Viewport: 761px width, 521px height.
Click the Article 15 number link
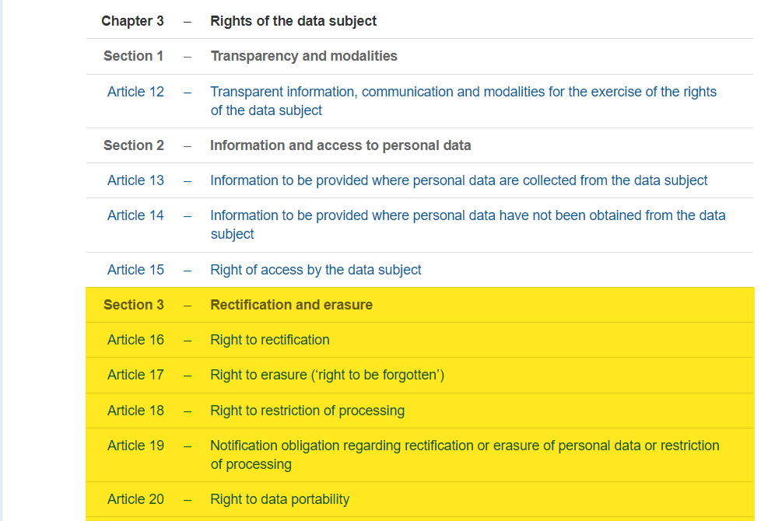click(x=135, y=270)
